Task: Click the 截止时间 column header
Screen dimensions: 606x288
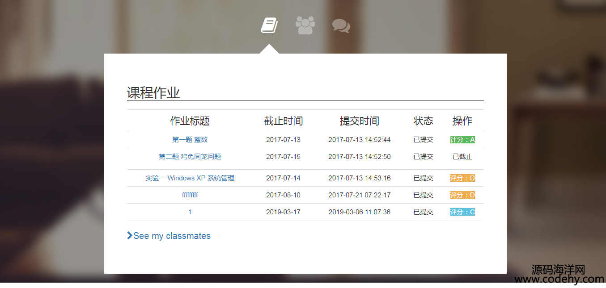Action: pos(283,121)
